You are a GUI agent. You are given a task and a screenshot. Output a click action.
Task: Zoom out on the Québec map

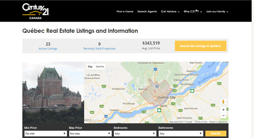point(223,115)
